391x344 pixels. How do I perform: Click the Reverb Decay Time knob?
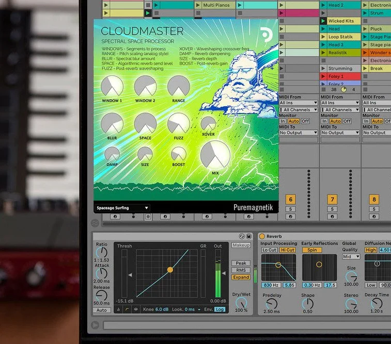(377, 304)
